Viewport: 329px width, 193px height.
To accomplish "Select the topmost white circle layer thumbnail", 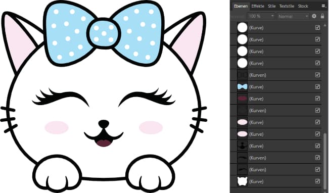I will point(243,28).
